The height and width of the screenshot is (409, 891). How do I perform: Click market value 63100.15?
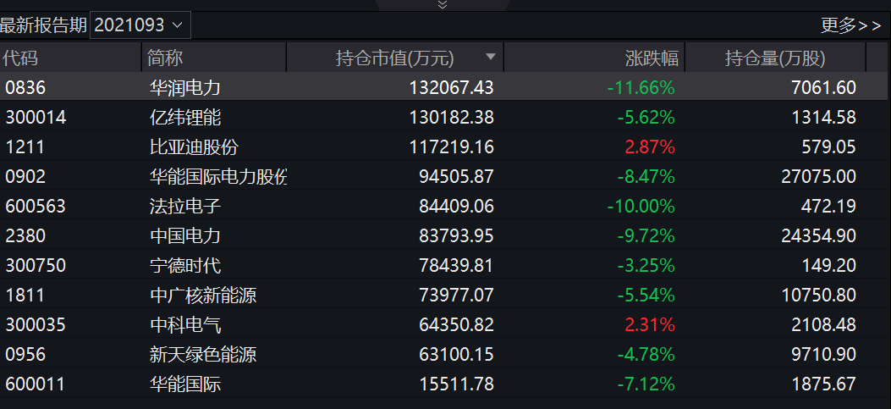456,354
